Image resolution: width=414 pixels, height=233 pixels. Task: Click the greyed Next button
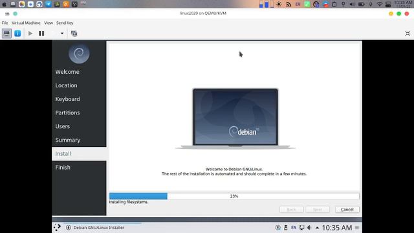tap(318, 210)
